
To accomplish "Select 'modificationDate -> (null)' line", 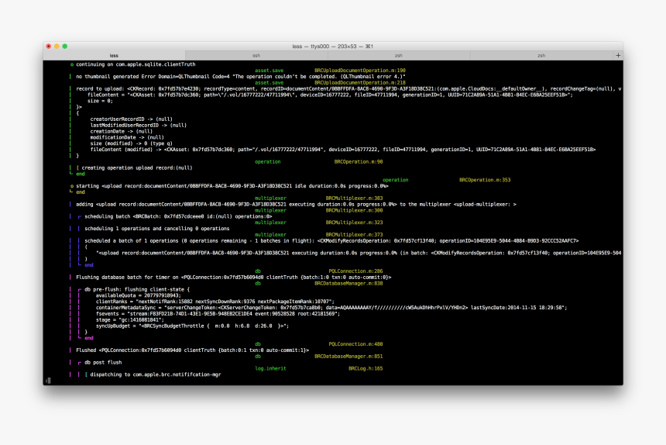I will [127, 138].
